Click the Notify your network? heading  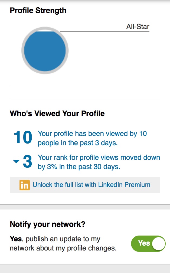point(48,224)
